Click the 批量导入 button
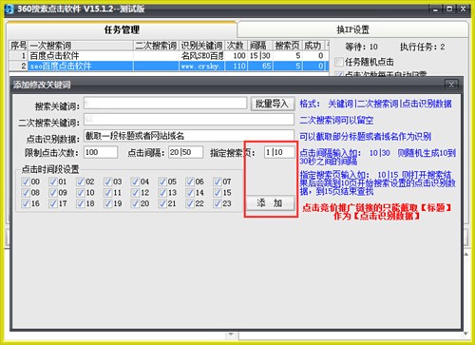475x345 pixels. coord(273,104)
